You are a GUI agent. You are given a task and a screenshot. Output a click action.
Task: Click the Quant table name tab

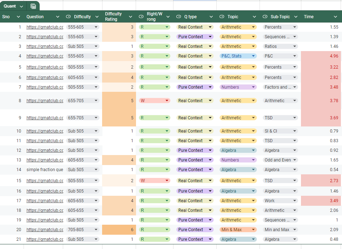(x=10, y=6)
